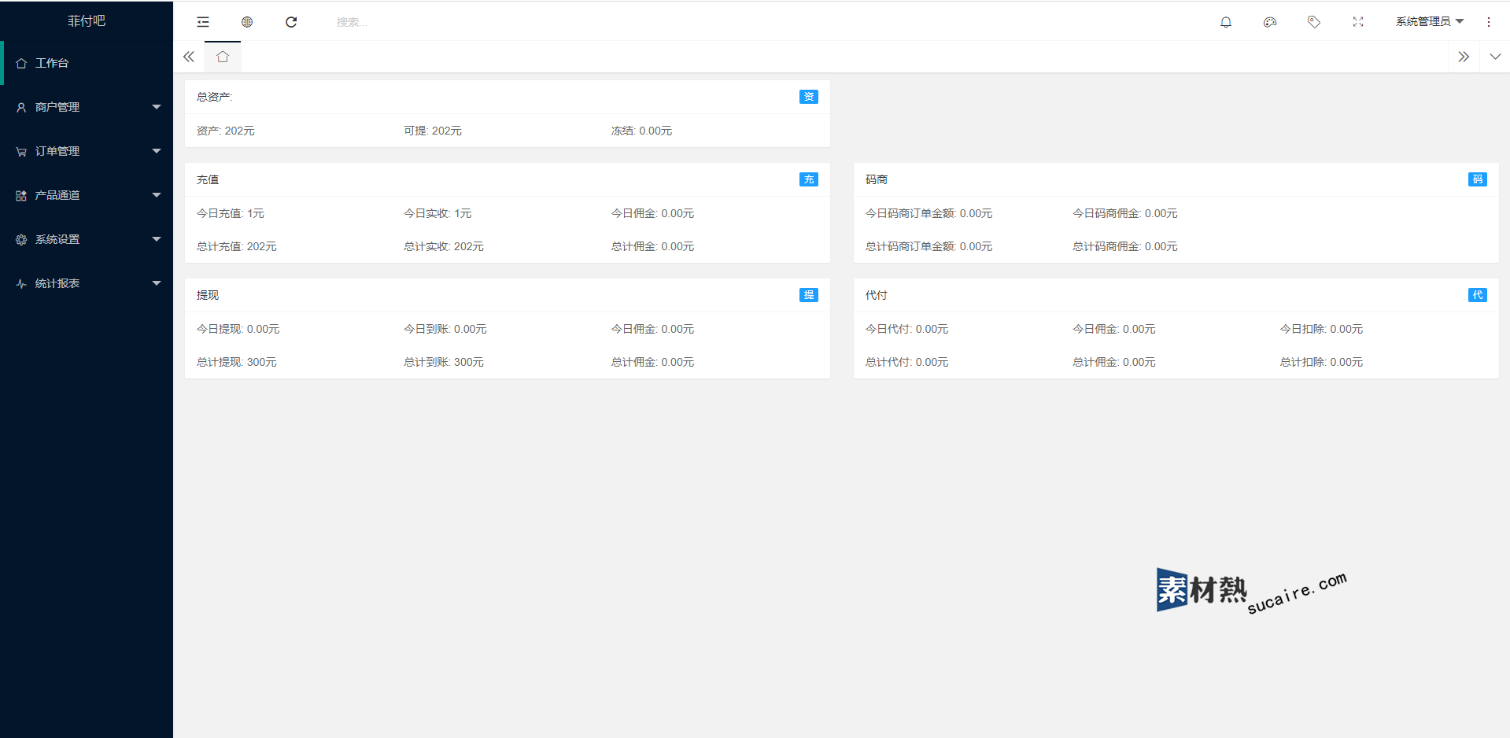Select 工作台 in the sidebar
This screenshot has width=1510, height=738.
53,63
